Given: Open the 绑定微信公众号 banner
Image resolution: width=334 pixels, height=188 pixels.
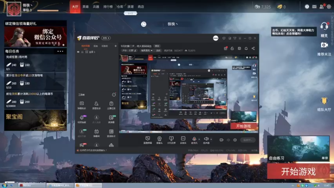Looking at the screenshot, I should tap(35, 37).
